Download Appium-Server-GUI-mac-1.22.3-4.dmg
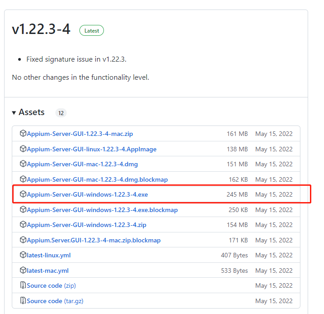 [x=82, y=164]
